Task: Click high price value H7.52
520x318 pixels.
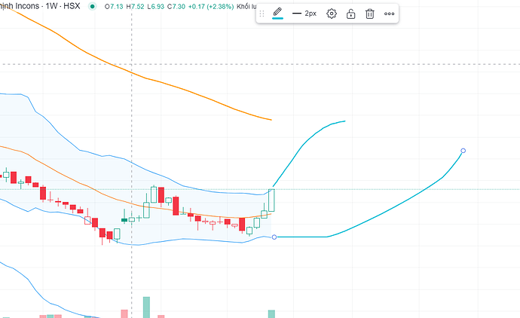Action: pos(136,7)
